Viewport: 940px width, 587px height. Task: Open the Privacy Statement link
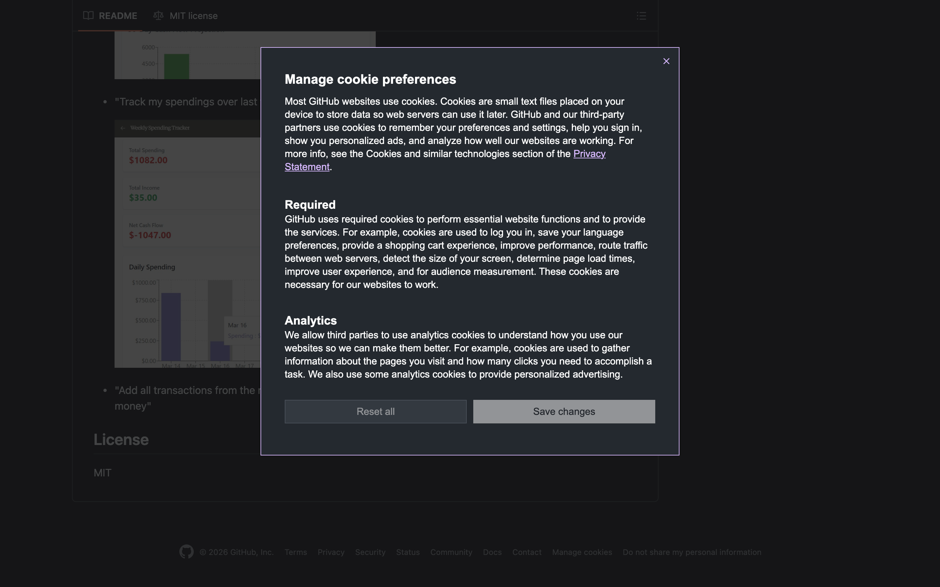click(x=589, y=154)
